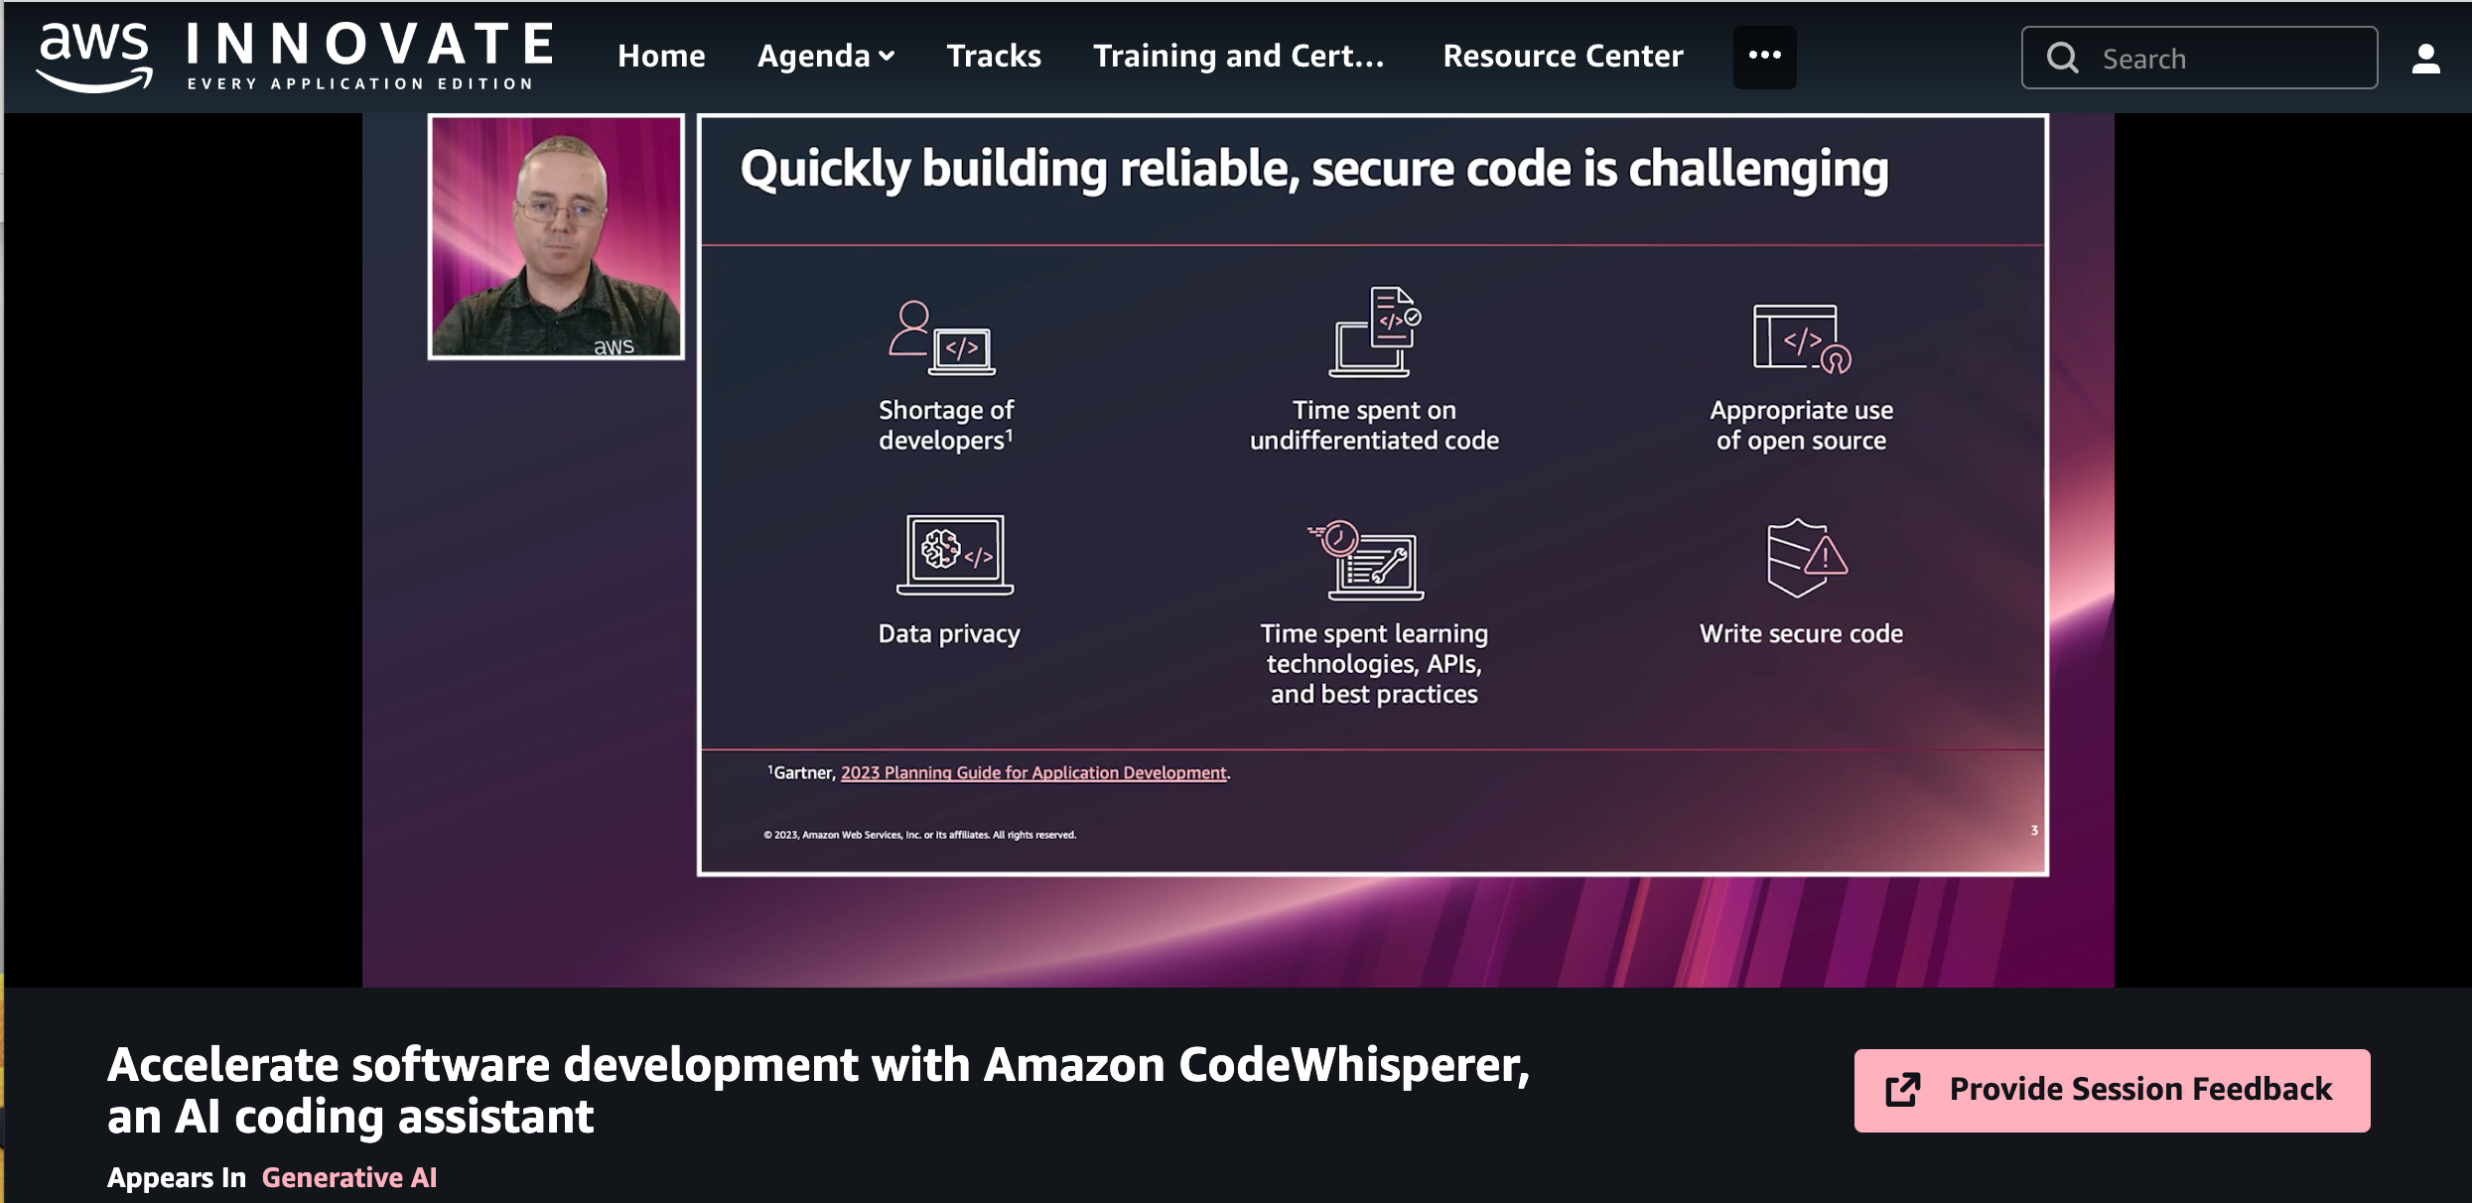Open Training and Cert... menu item
The height and width of the screenshot is (1203, 2472).
1239,56
